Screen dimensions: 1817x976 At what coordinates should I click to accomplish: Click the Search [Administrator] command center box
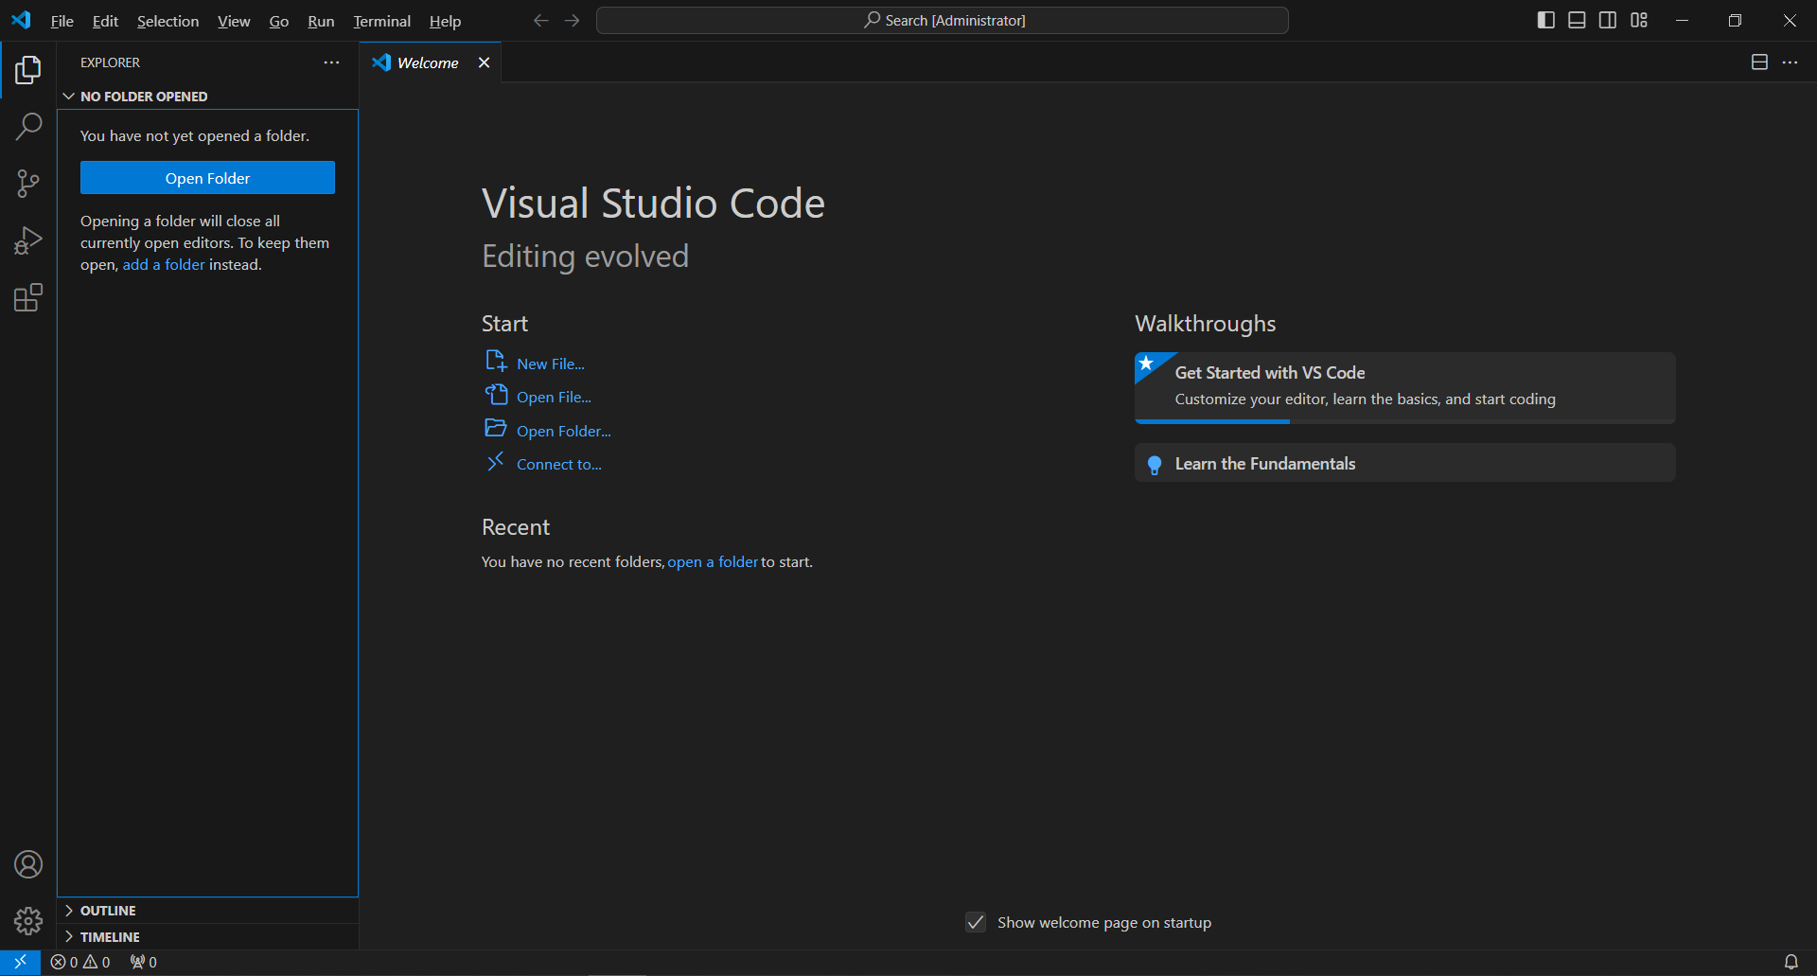coord(943,20)
